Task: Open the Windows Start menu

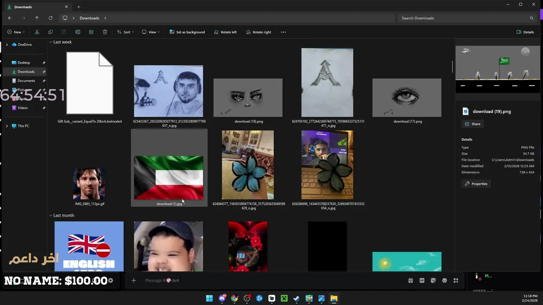Action: pos(210,299)
